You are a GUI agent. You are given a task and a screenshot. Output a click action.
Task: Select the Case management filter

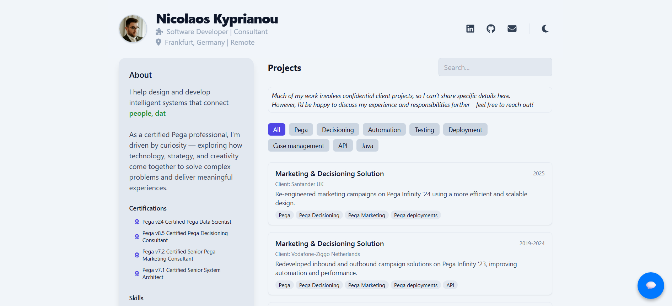click(299, 146)
